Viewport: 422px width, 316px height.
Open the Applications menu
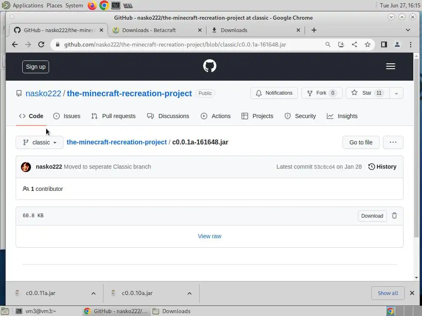point(28,5)
